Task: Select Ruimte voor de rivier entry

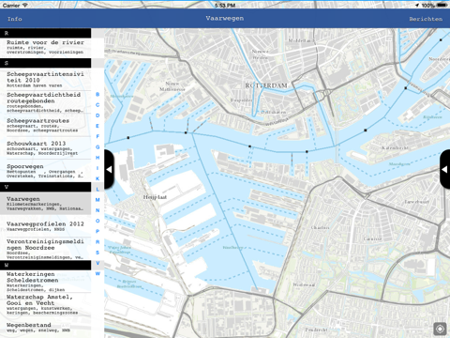Action: point(46,48)
